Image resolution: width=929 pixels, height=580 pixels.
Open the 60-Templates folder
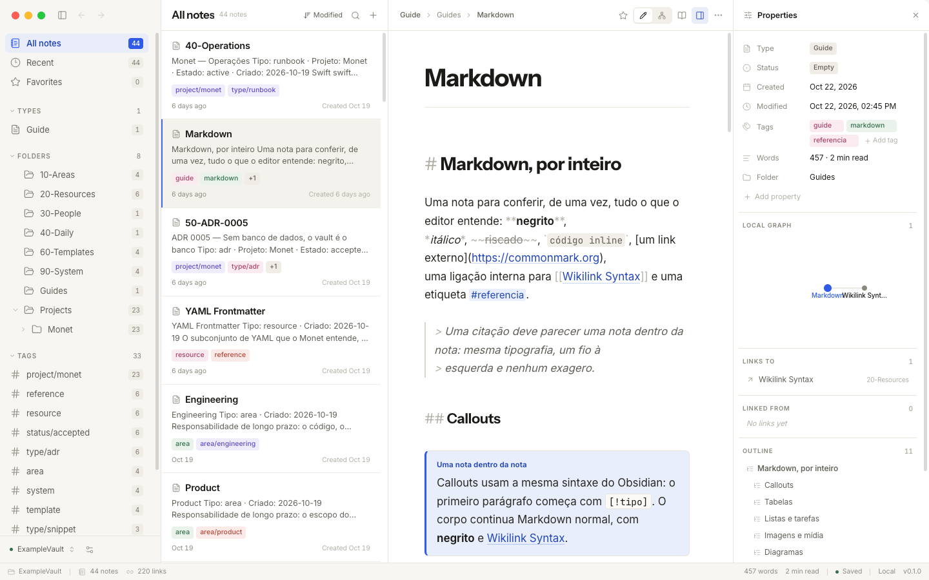[77, 252]
